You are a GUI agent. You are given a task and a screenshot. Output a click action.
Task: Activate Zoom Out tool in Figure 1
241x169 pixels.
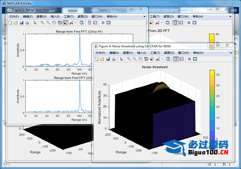click(48, 23)
